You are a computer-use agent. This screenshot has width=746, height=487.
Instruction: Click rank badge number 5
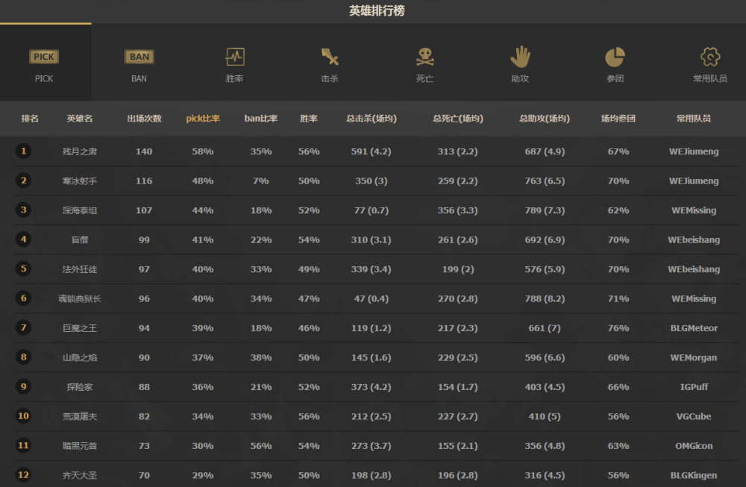coord(23,268)
